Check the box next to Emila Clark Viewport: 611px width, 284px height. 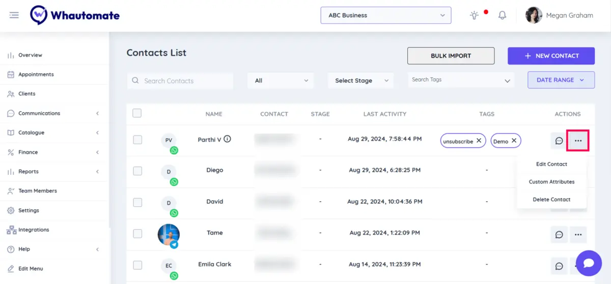(x=137, y=265)
